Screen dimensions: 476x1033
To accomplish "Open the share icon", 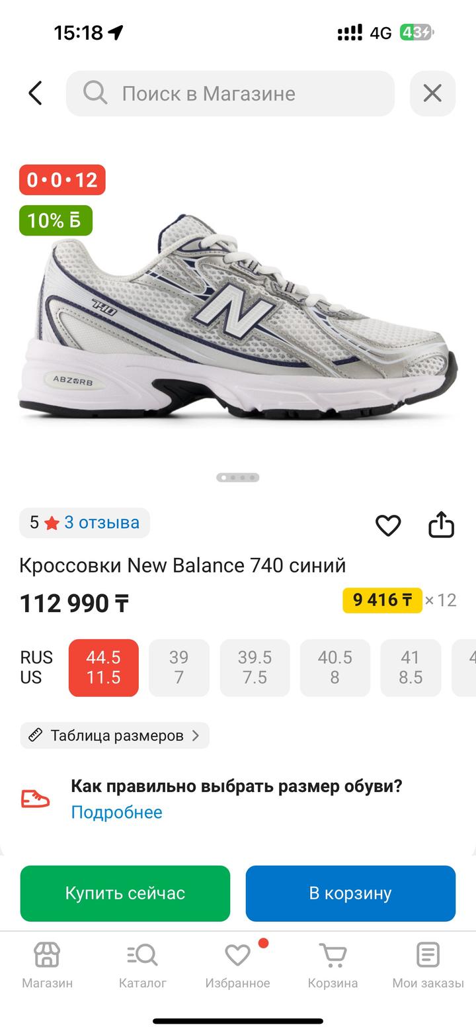I will point(441,525).
